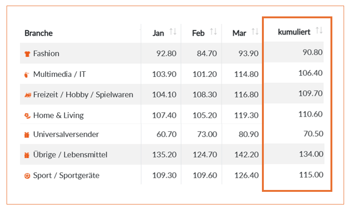This screenshot has height=212, width=353.
Task: Click the kumuliert header label
Action: [x=294, y=32]
